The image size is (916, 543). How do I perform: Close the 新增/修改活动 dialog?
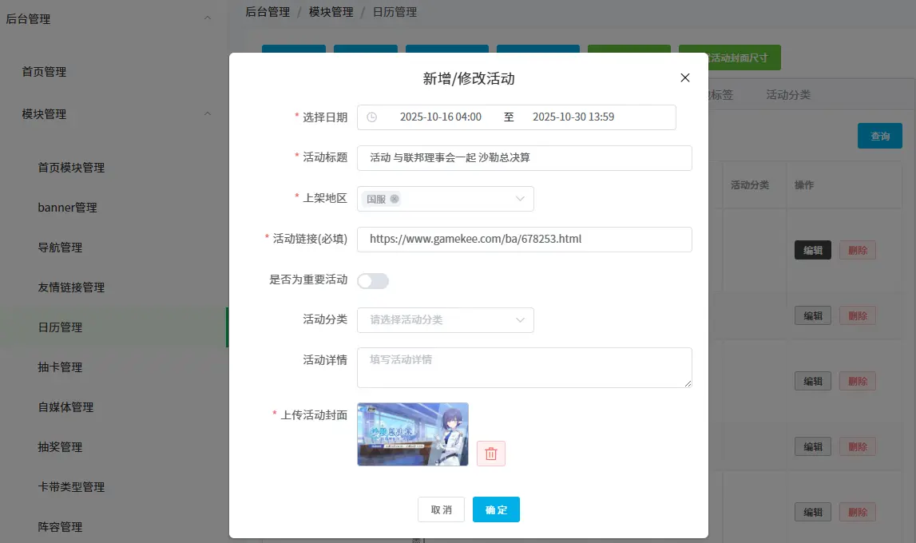(684, 78)
